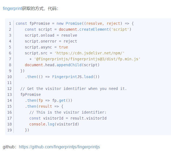Click the "This is the visitor identifier" comment
Image resolution: width=171 pixels, height=154 pixels.
[x=68, y=112]
